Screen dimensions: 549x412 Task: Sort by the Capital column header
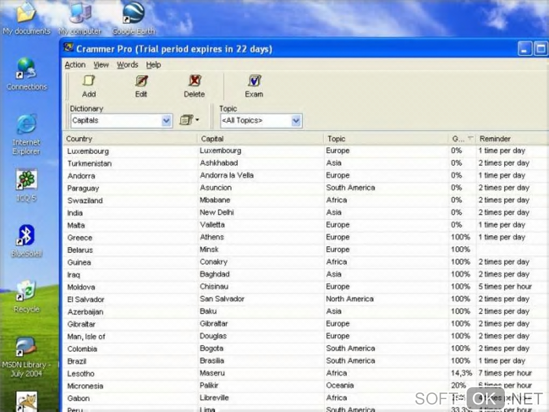[261, 139]
